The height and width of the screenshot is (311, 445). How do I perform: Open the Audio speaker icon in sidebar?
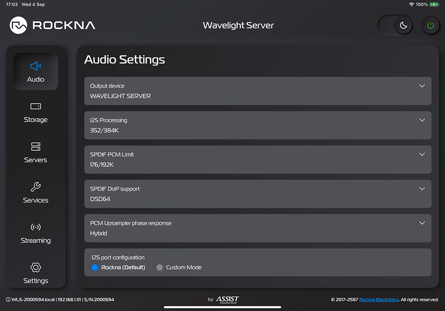(36, 66)
